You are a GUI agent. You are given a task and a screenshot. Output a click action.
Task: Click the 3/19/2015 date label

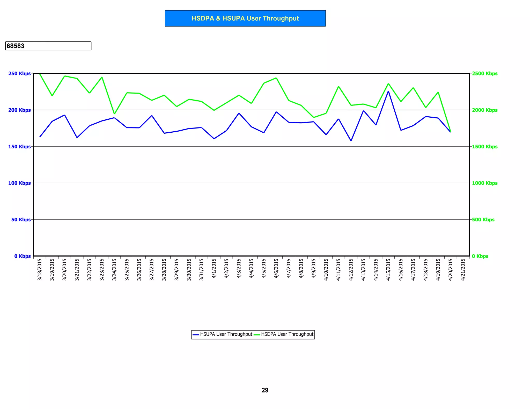[52, 270]
